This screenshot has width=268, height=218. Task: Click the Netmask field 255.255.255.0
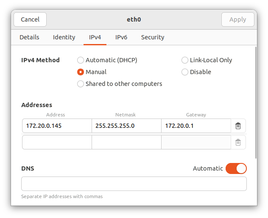point(126,126)
